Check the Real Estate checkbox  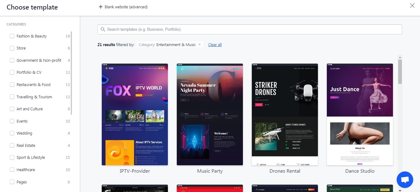12,145
